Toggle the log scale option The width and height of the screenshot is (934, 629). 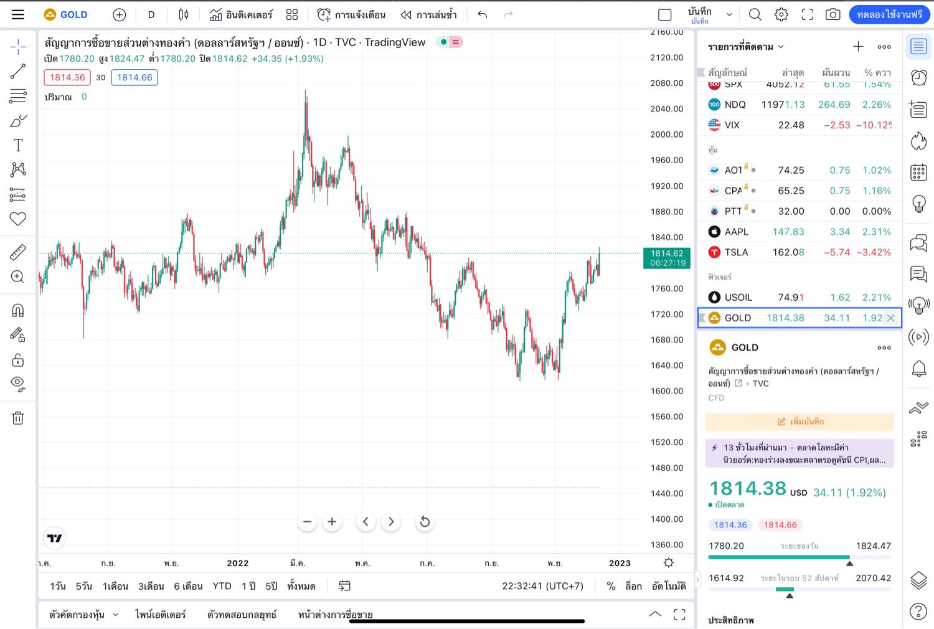click(633, 586)
